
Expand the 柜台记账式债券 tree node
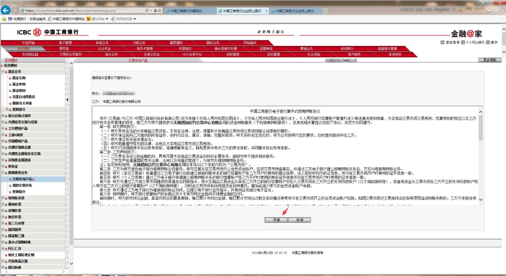pyautogui.click(x=3, y=116)
